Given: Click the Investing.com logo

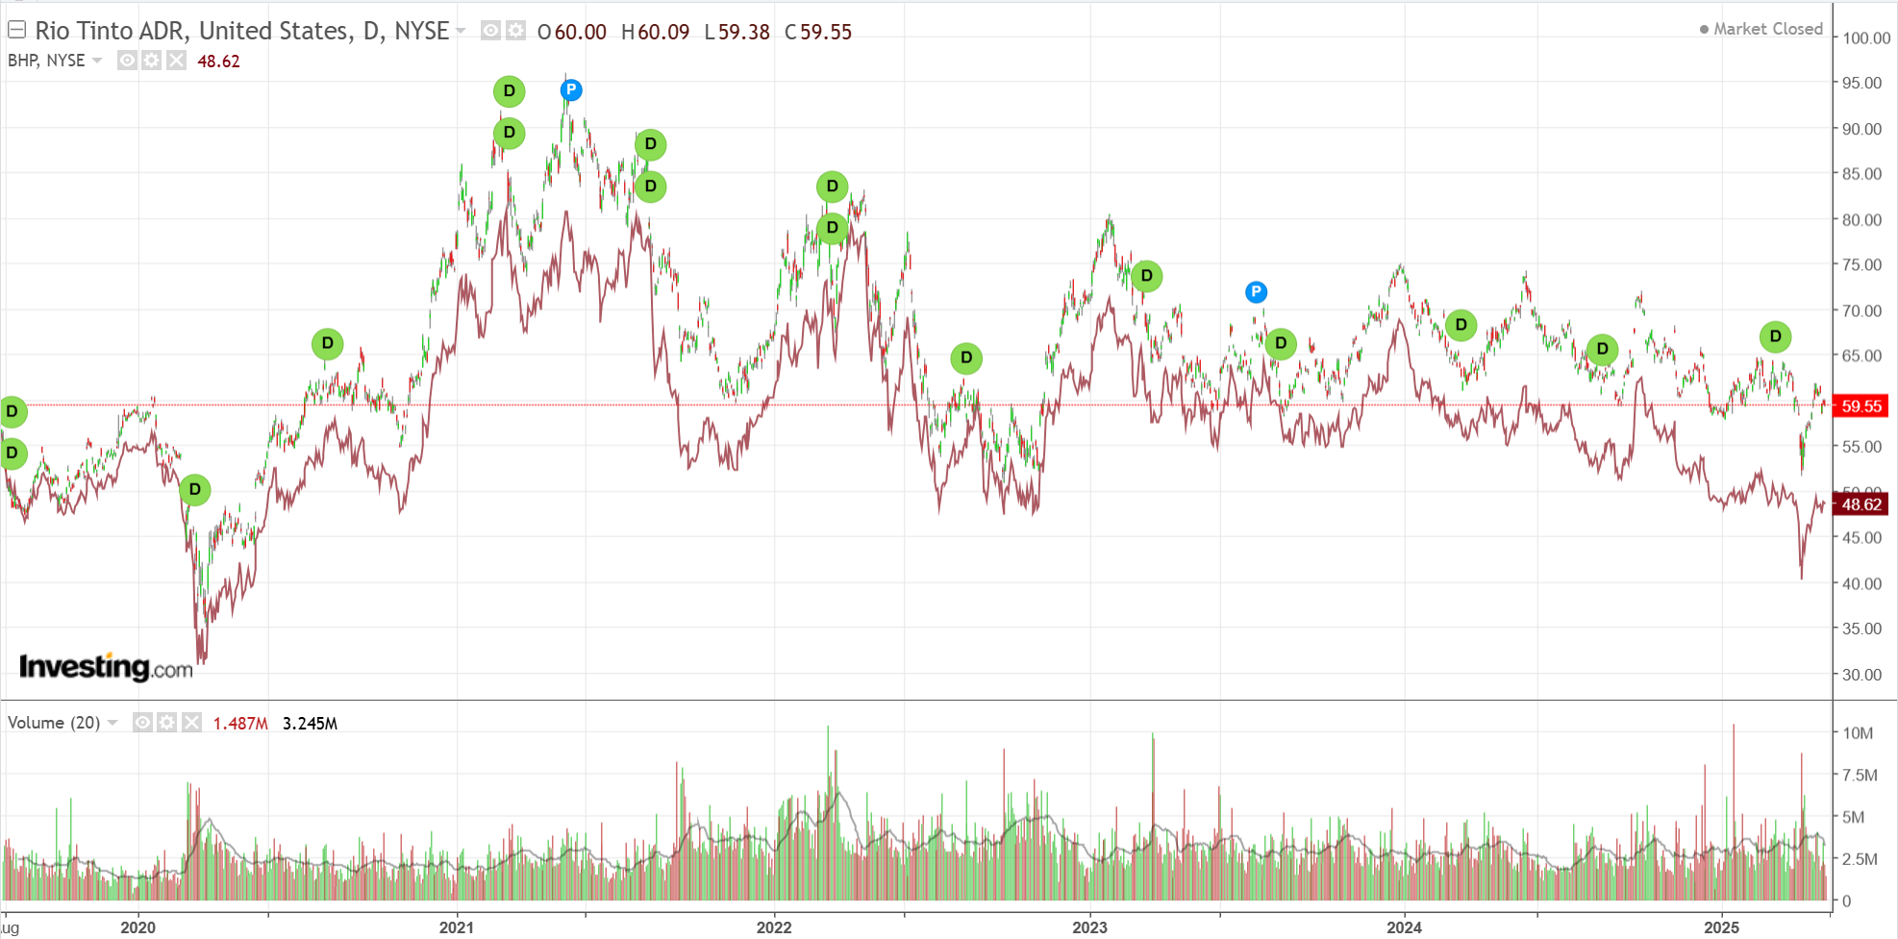Looking at the screenshot, I should (x=106, y=666).
